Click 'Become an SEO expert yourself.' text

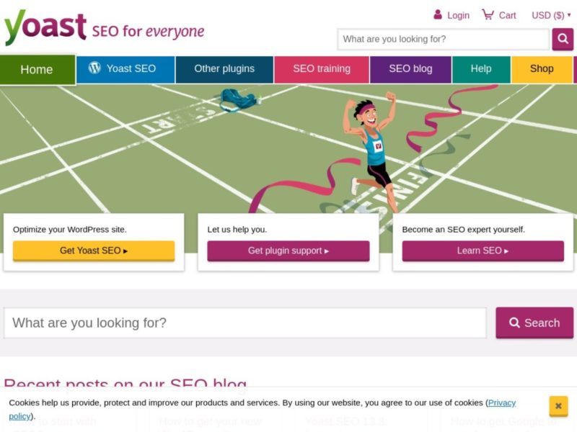click(463, 230)
